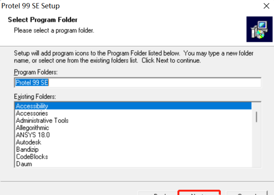Select the Administrative Tools folder entry

(42, 121)
